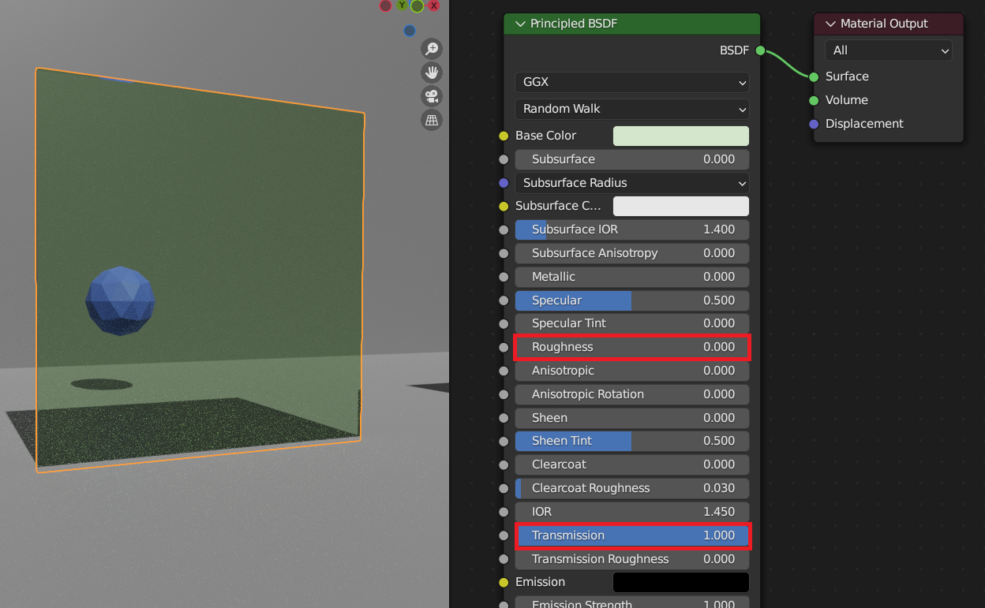
Task: Click the Roughness value field
Action: [632, 347]
